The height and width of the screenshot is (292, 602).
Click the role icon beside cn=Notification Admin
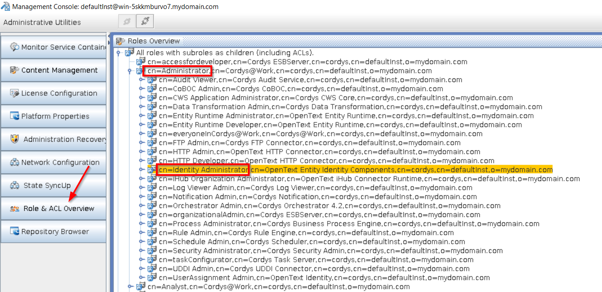tap(152, 197)
